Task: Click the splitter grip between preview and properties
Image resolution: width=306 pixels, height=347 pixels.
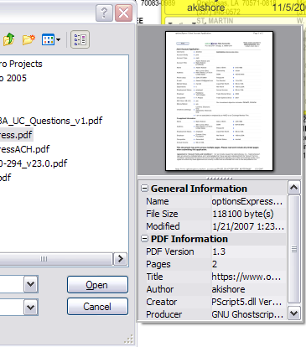Action: click(x=220, y=179)
